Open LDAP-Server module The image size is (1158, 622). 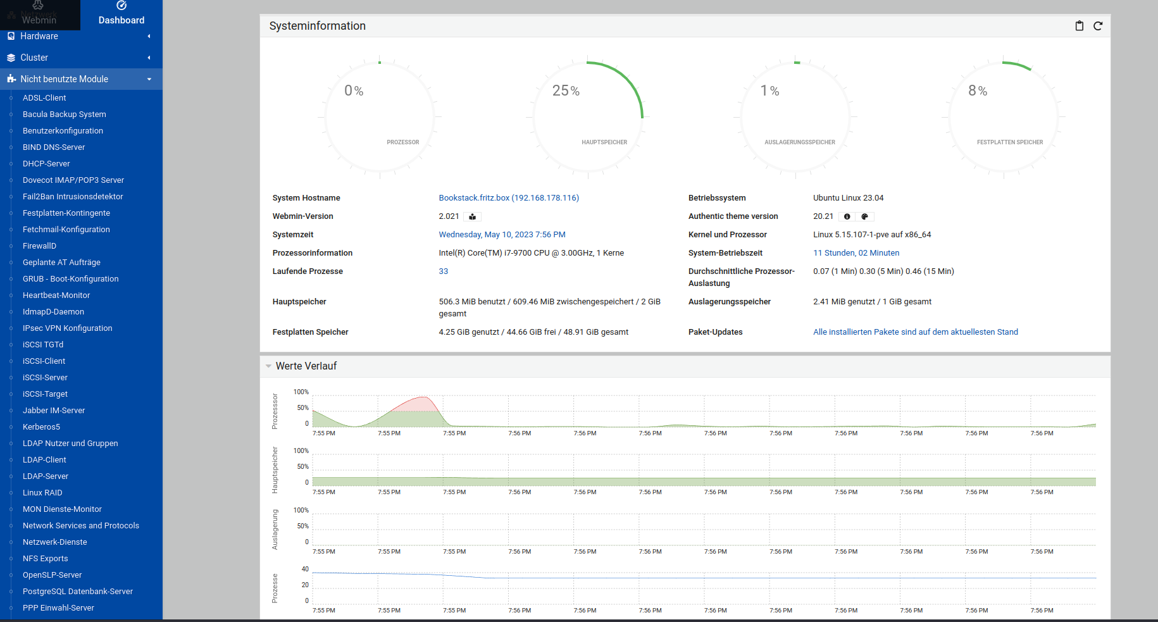[x=46, y=476]
